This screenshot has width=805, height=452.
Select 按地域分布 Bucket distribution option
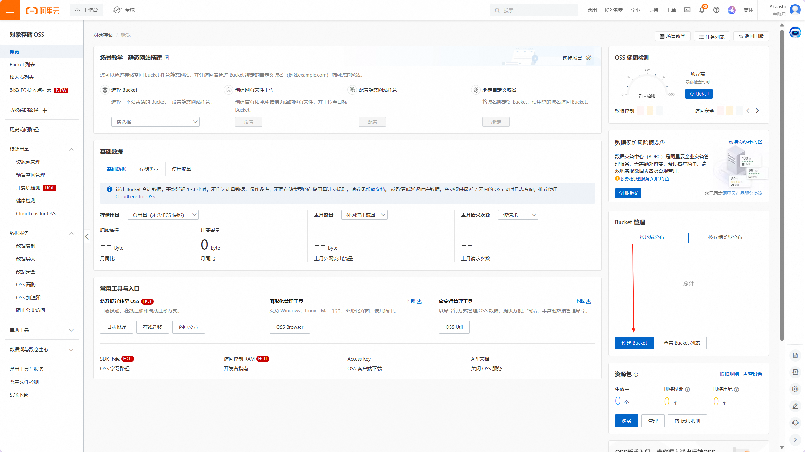(651, 237)
